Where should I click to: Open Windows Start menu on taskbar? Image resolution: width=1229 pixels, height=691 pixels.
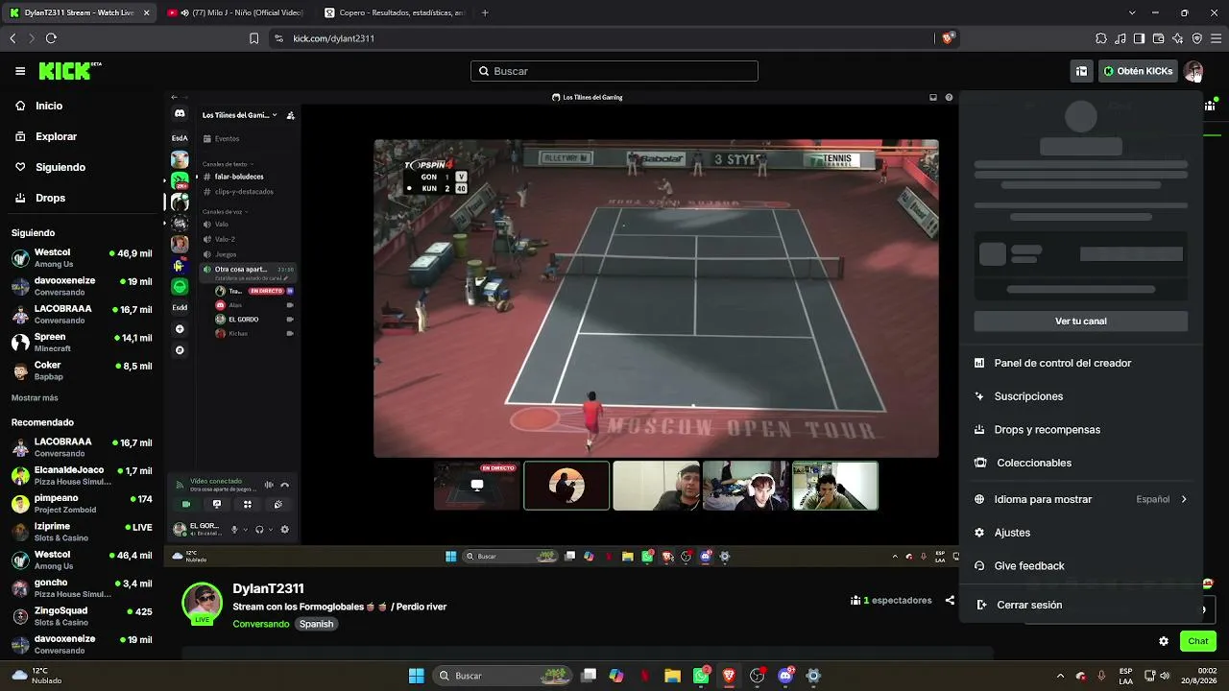(x=417, y=676)
